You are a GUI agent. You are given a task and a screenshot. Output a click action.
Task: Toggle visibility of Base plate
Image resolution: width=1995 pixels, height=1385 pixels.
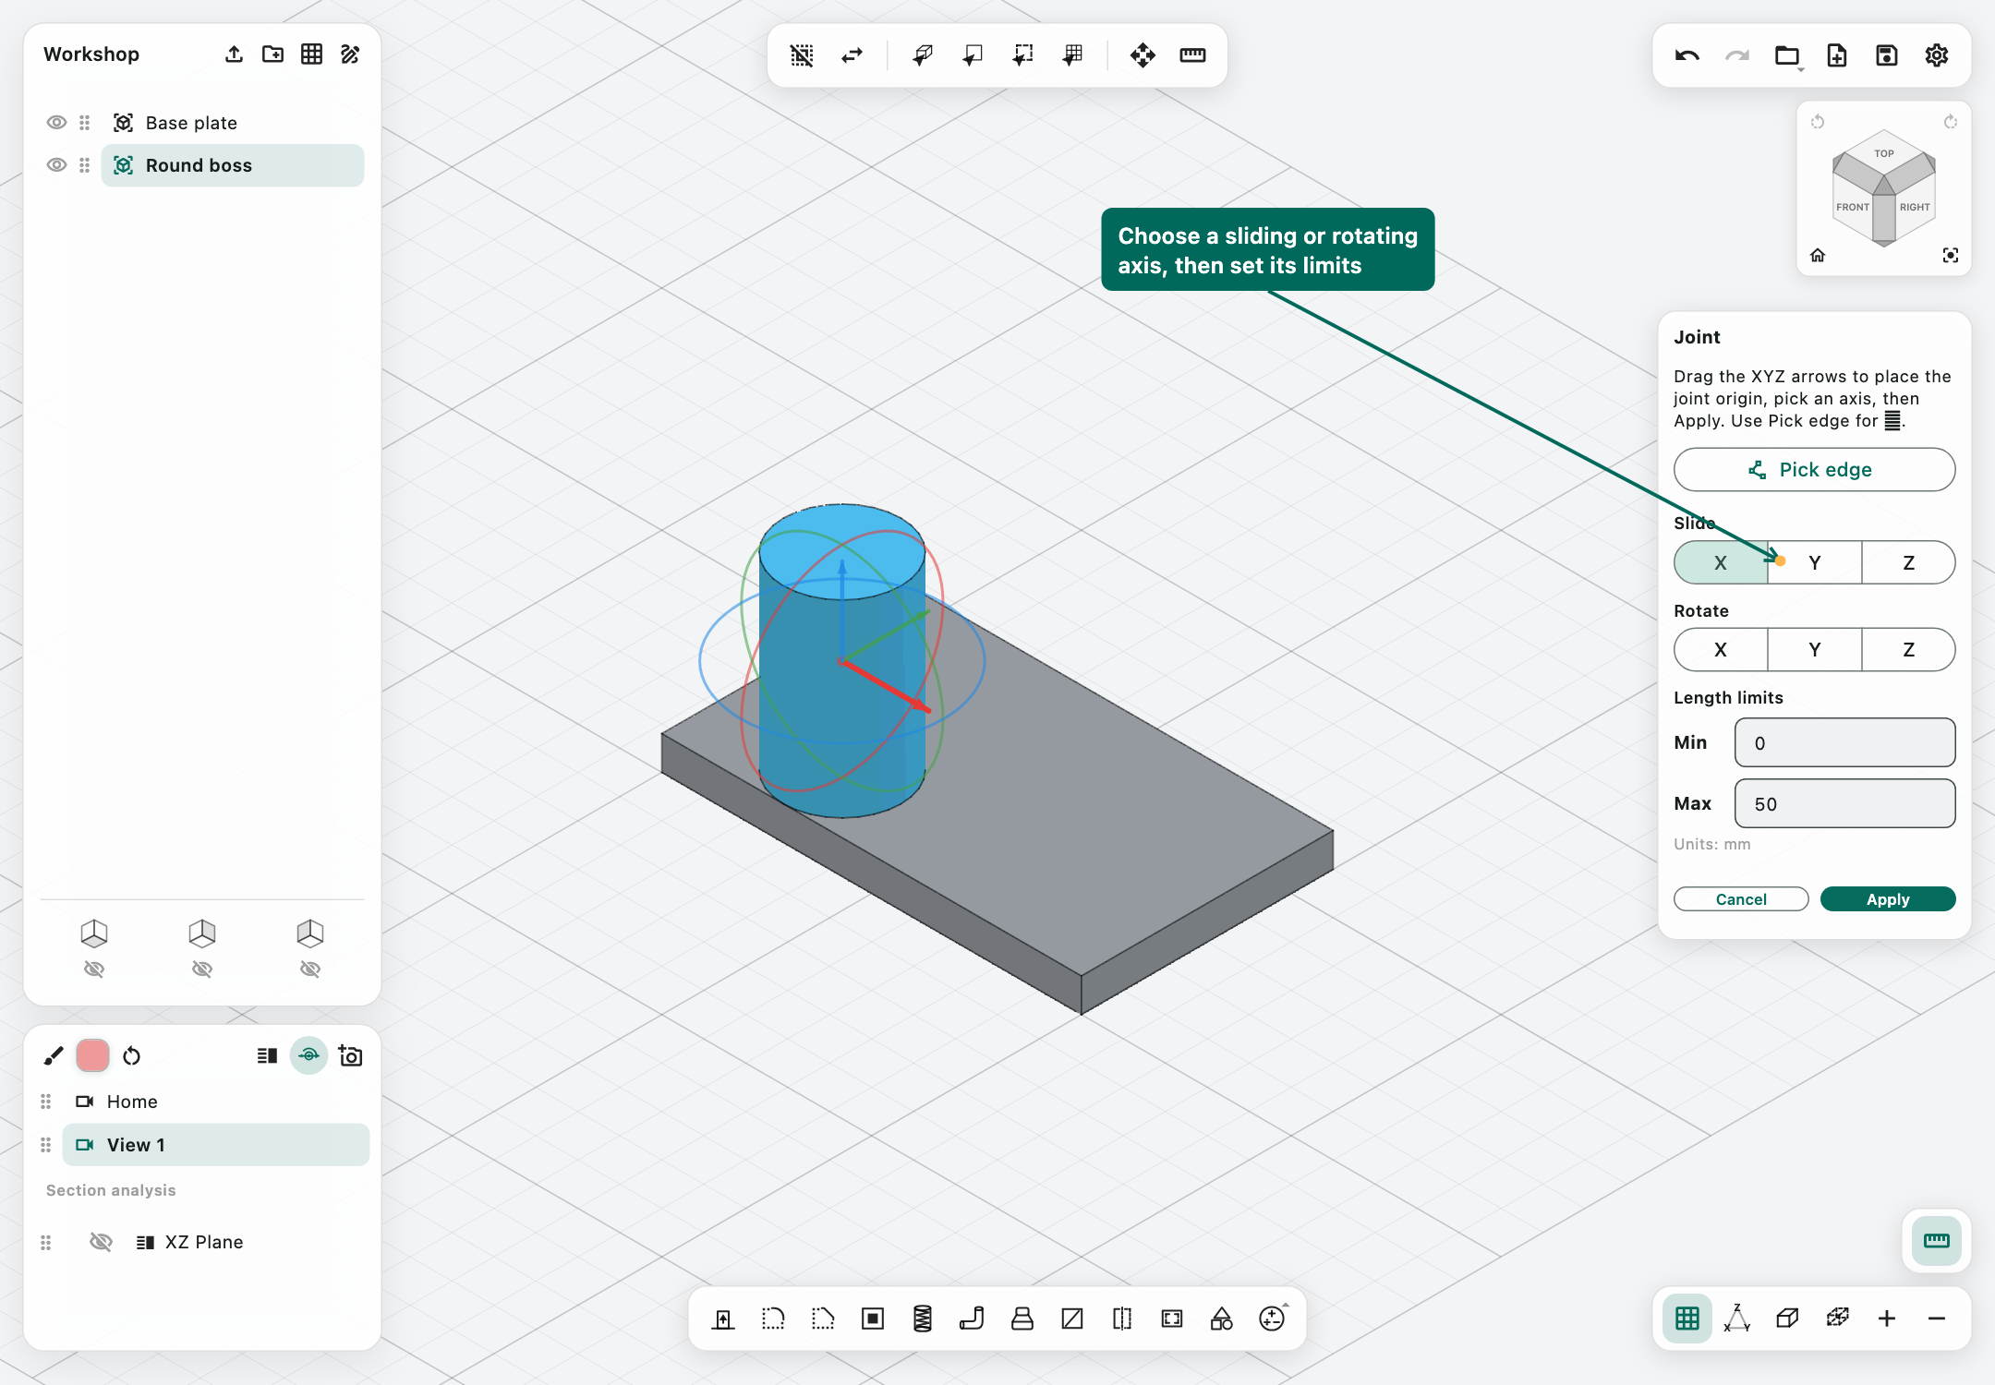tap(56, 123)
